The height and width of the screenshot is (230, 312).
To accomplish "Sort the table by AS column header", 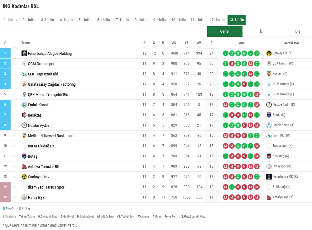I will pyautogui.click(x=174, y=43).
